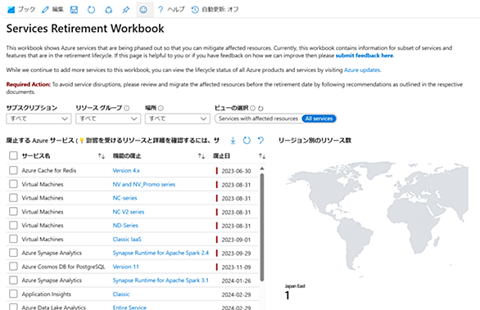Check the Spark 2.4 Synapse Analytics row checkbox
Viewport: 480px width, 310px height.
coord(13,253)
